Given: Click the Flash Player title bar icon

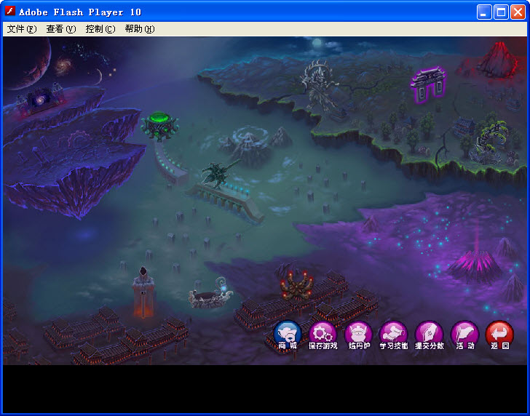Looking at the screenshot, I should click(10, 11).
